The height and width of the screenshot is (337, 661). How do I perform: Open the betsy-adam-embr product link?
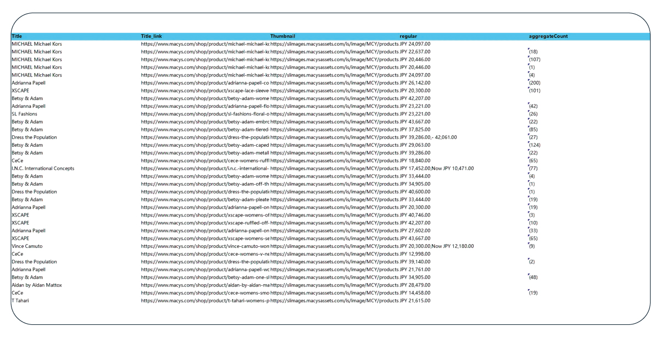205,121
